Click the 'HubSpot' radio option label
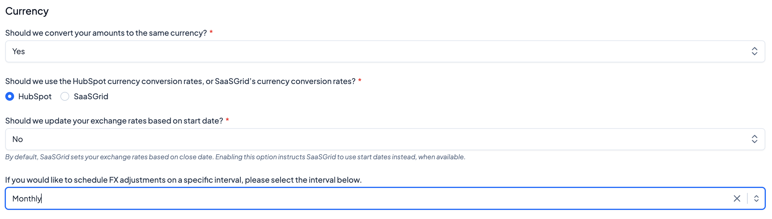This screenshot has width=772, height=219. (35, 96)
